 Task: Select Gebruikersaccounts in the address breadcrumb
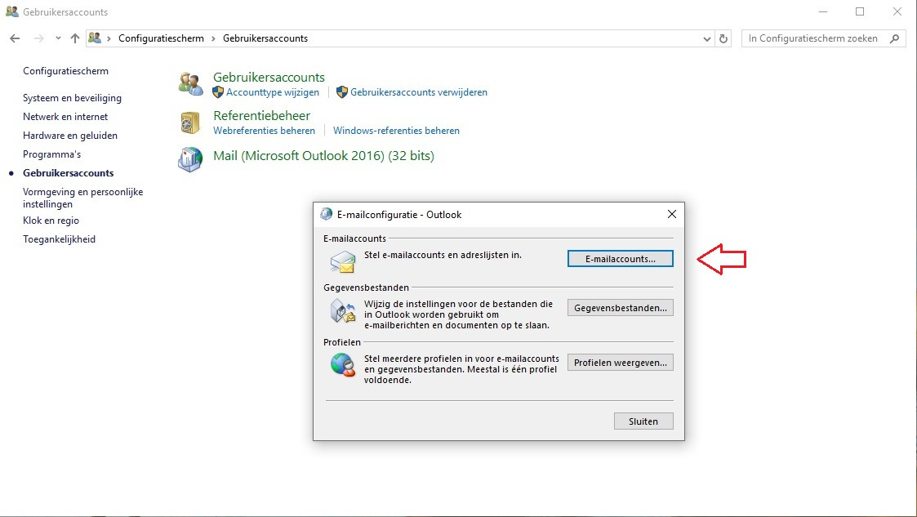(x=265, y=38)
